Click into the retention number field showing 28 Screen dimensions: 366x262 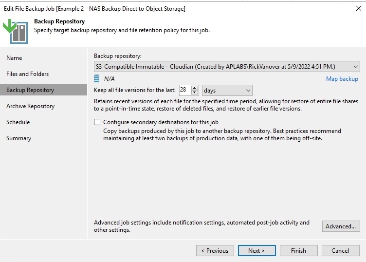(185, 90)
